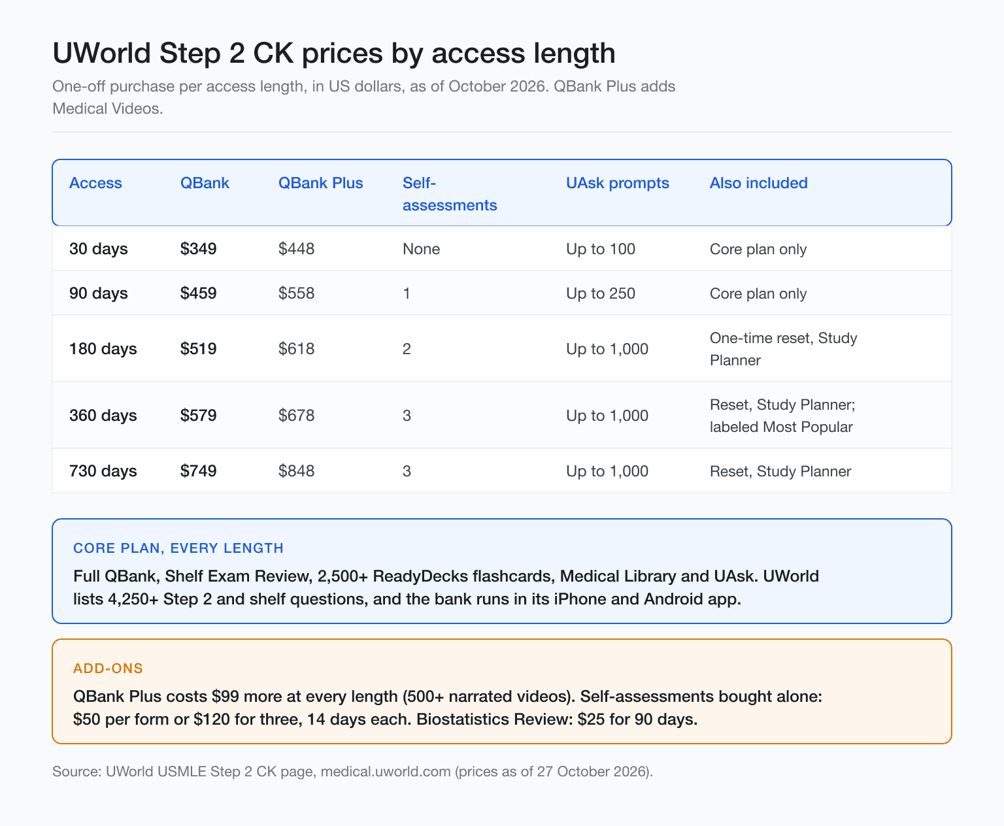
Task: Click the cell mentioning "labeled Most Popular"
Action: 782,416
